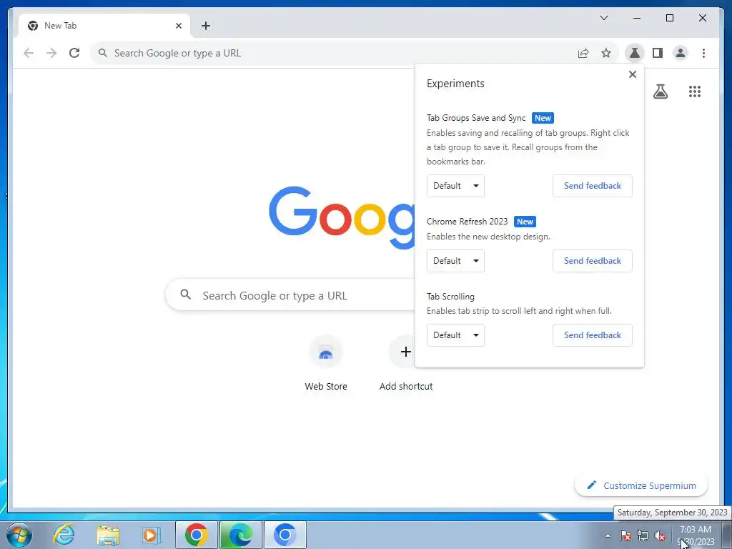Bookmark this tab with star icon
Viewport: 732px width, 549px height.
tap(606, 53)
